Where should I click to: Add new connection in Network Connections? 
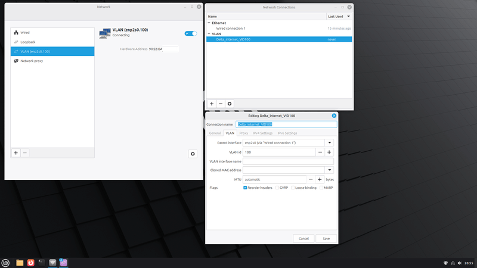(x=212, y=104)
